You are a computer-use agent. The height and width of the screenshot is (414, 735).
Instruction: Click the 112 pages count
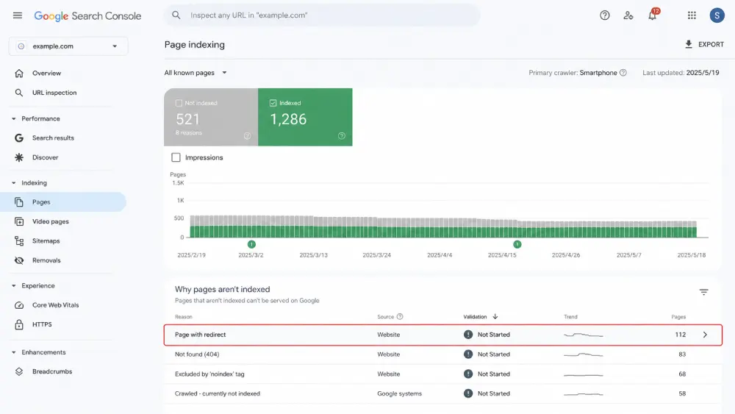coord(680,335)
